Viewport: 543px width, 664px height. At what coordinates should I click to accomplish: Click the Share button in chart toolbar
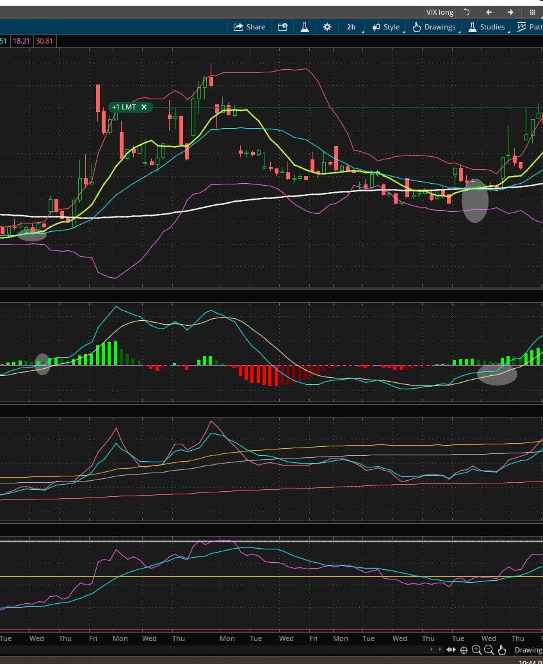pos(249,27)
